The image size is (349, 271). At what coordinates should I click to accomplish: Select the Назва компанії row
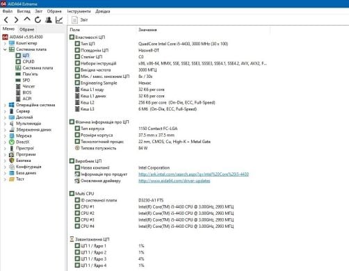pos(122,167)
